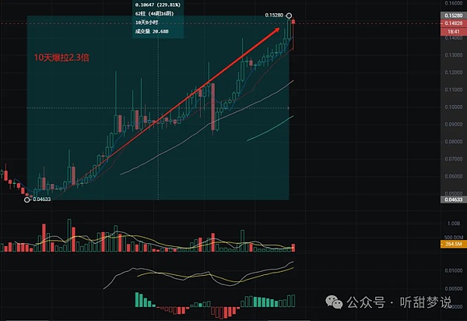
Task: Click the large red candle mid-chart
Action: tap(212, 108)
